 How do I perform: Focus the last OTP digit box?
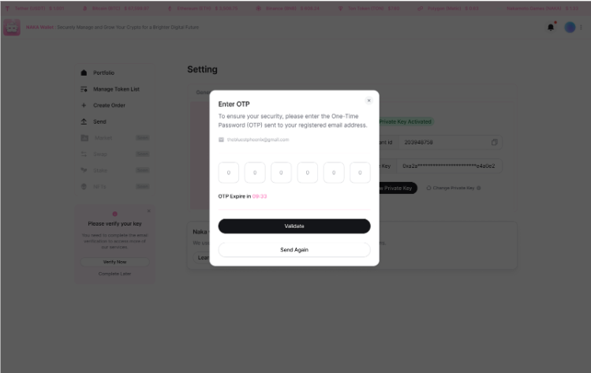(360, 172)
